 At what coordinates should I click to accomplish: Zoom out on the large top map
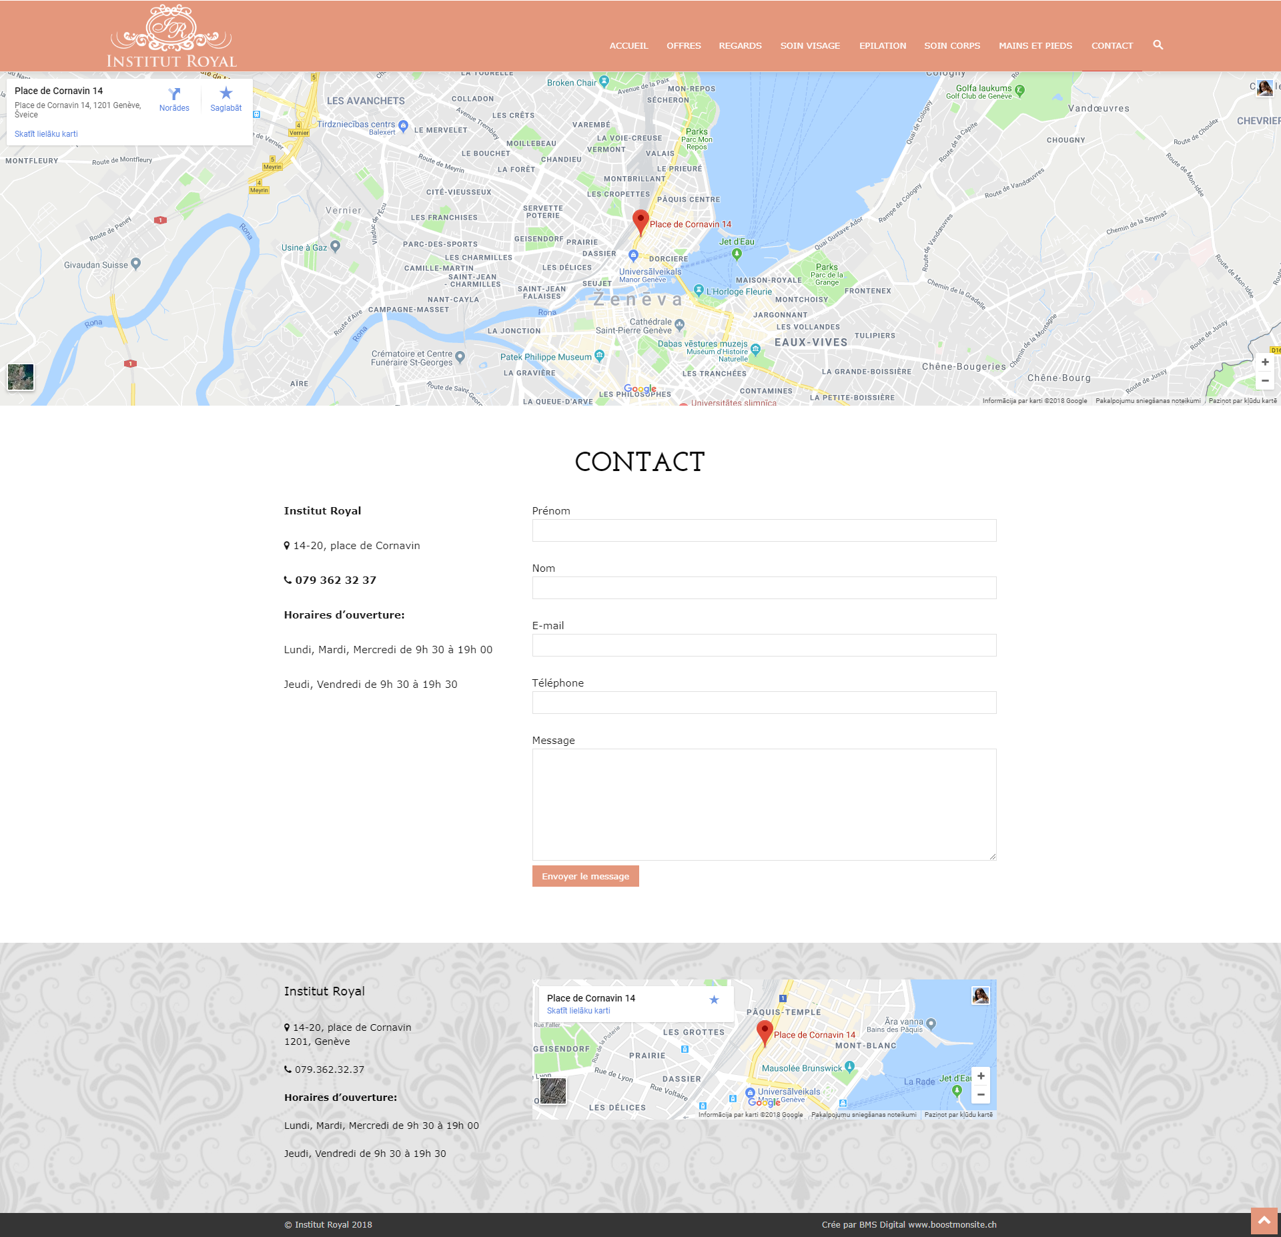pyautogui.click(x=1264, y=380)
